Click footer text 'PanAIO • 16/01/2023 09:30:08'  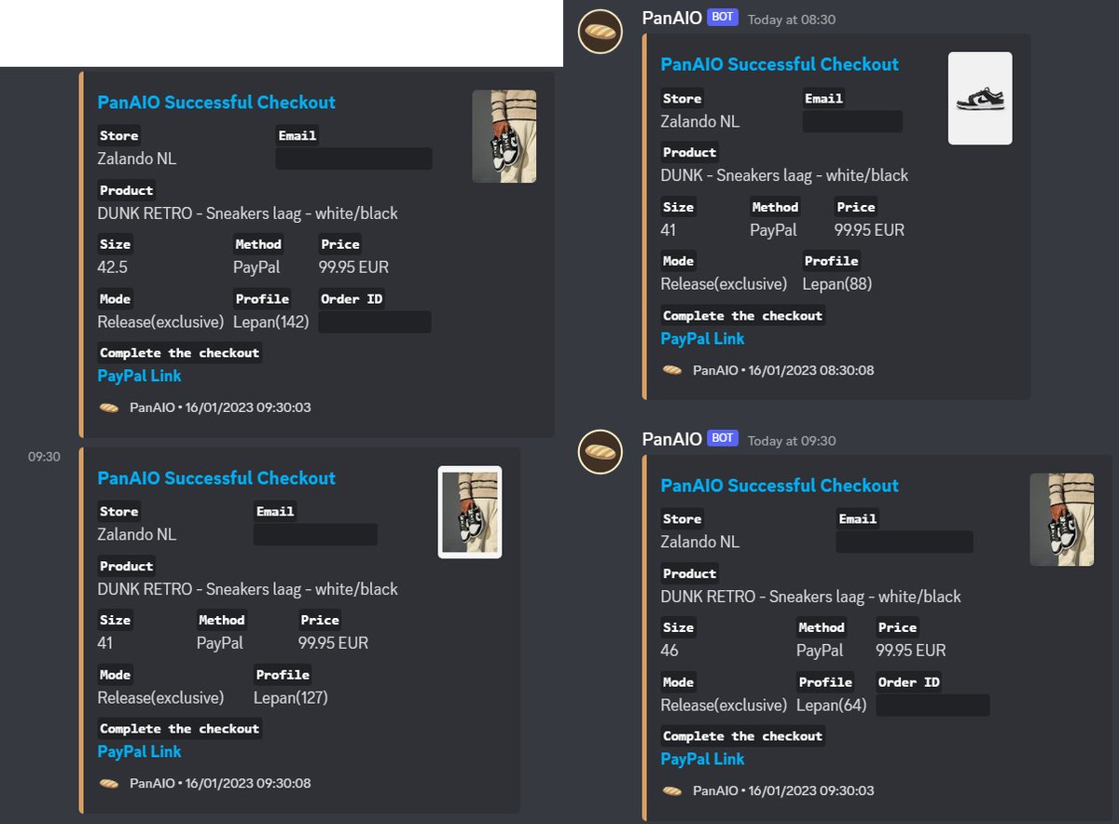coord(220,783)
